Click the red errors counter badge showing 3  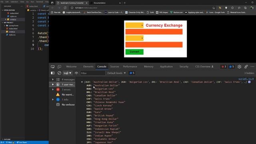point(224,67)
